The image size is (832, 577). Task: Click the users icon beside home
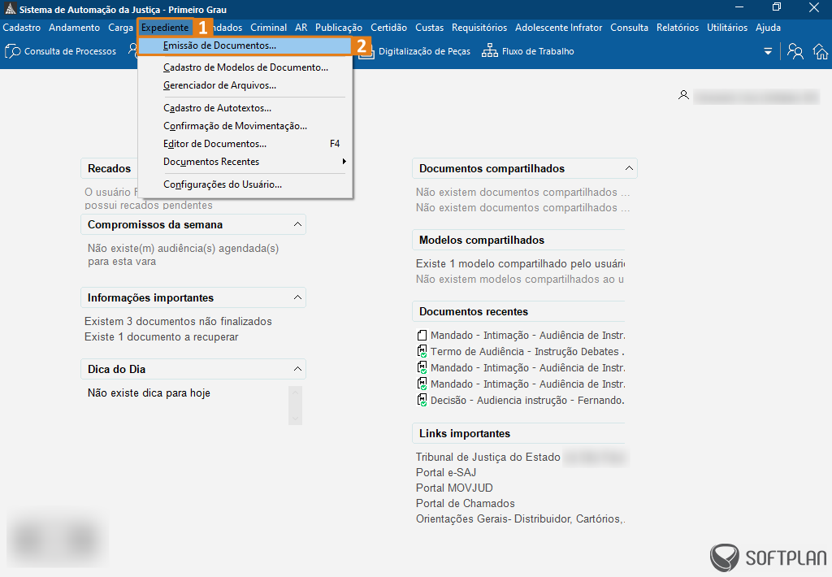pyautogui.click(x=795, y=52)
